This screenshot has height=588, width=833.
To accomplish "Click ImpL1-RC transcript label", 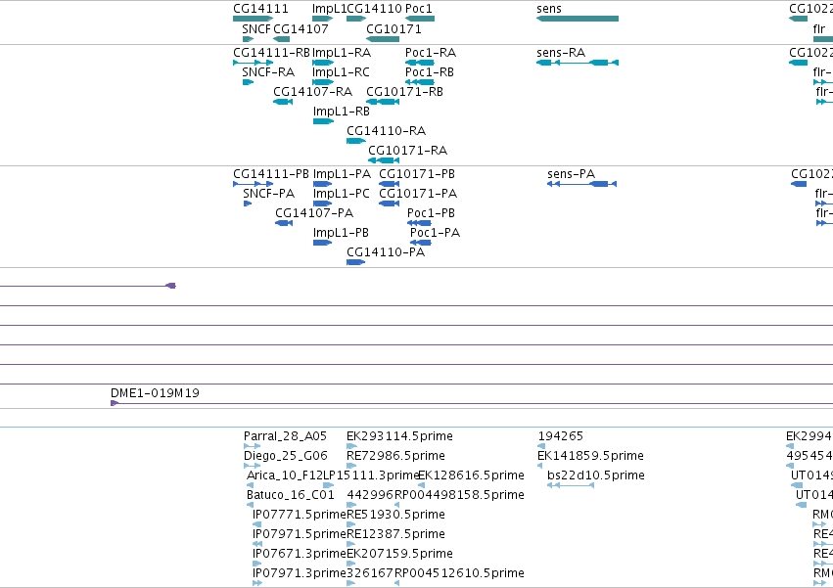I will (x=341, y=72).
